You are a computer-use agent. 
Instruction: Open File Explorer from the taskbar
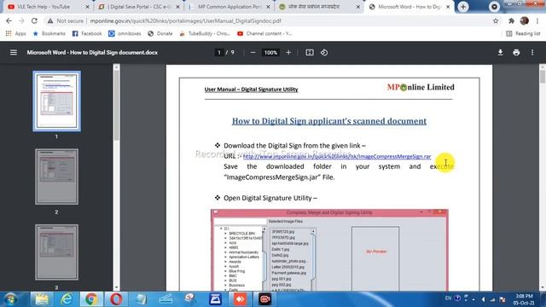[x=42, y=299]
